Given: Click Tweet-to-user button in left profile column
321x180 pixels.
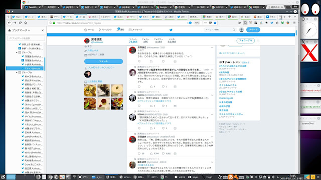Looking at the screenshot, I should click(104, 61).
